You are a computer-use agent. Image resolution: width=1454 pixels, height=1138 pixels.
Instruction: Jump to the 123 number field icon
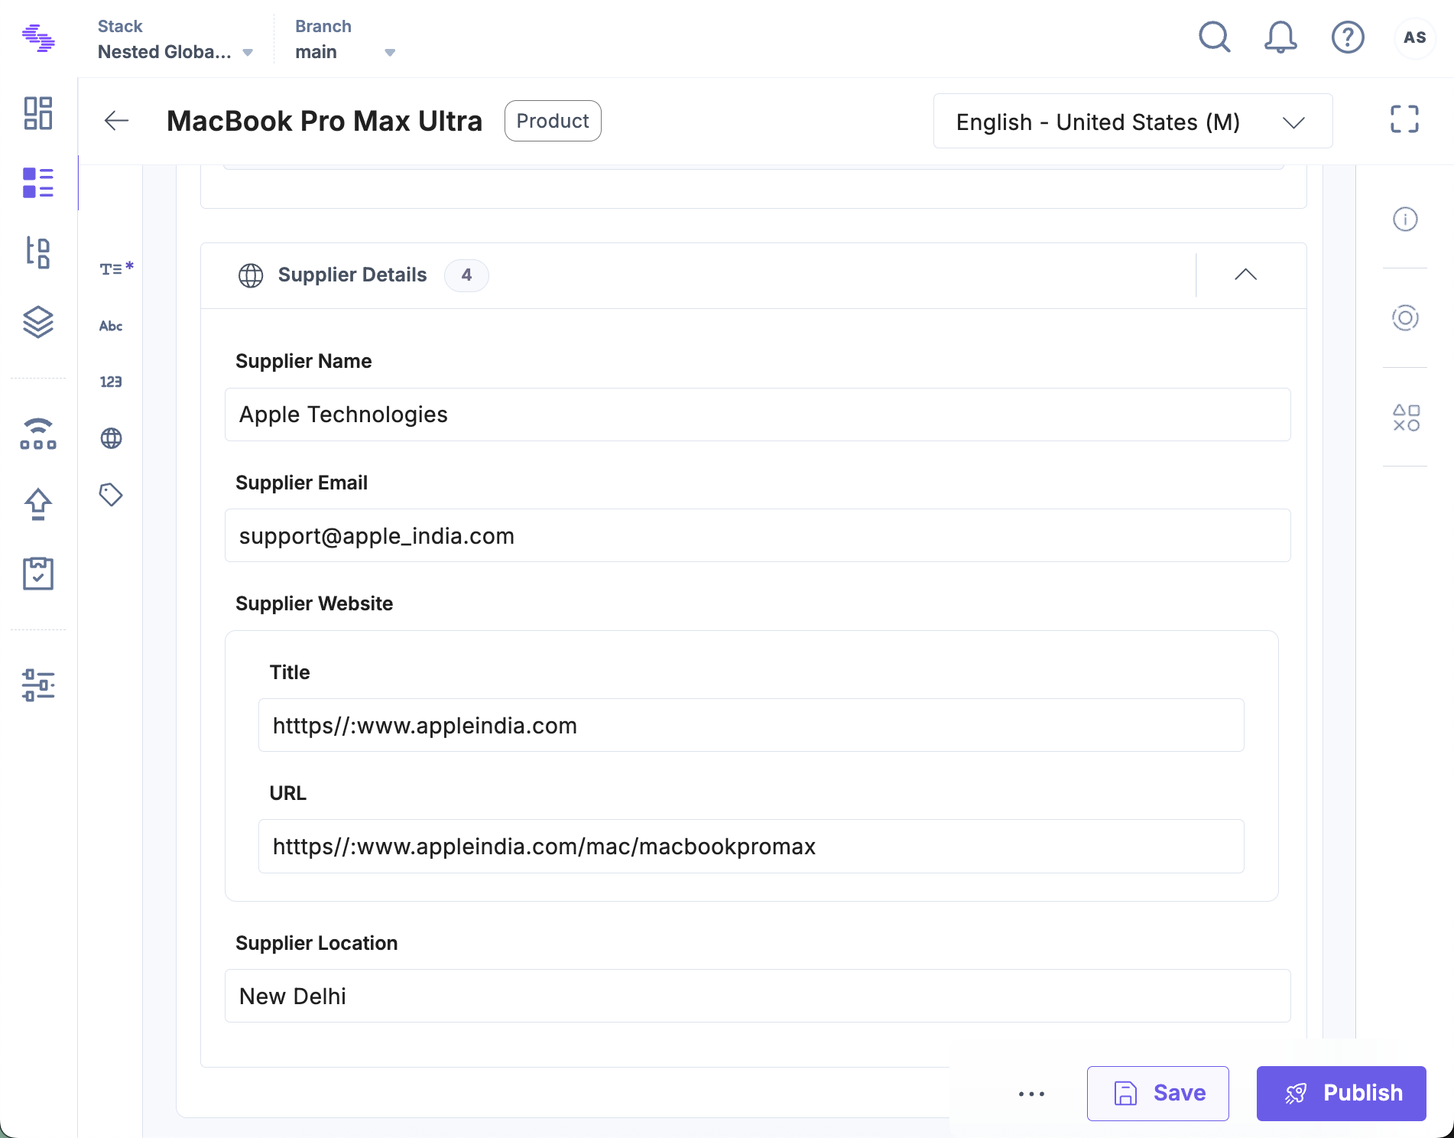[111, 382]
